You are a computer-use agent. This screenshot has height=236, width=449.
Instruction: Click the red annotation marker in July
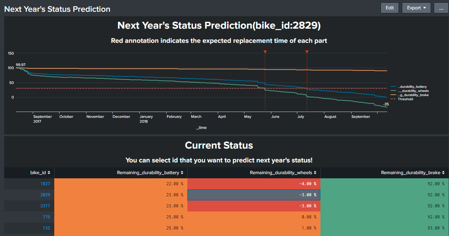coord(307,52)
